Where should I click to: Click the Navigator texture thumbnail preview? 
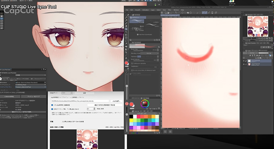(257, 26)
